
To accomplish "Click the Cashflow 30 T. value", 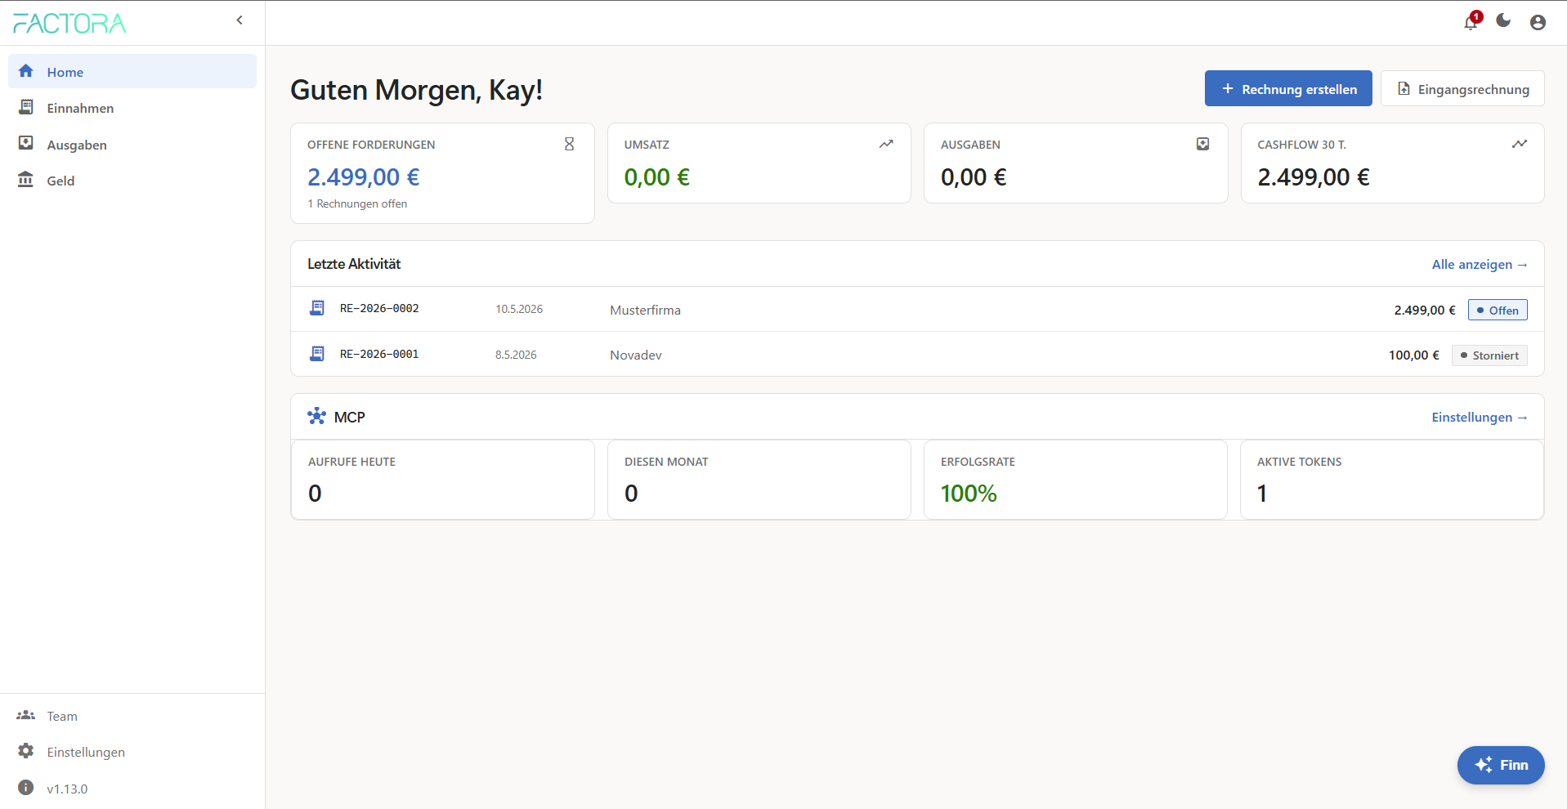I will [x=1314, y=177].
